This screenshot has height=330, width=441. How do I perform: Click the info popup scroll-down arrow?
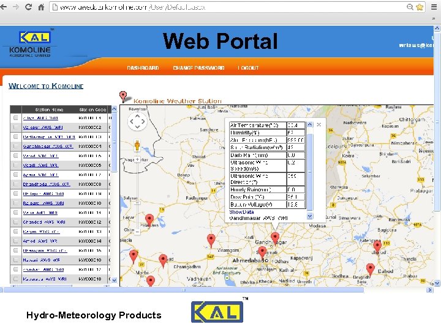tap(310, 216)
